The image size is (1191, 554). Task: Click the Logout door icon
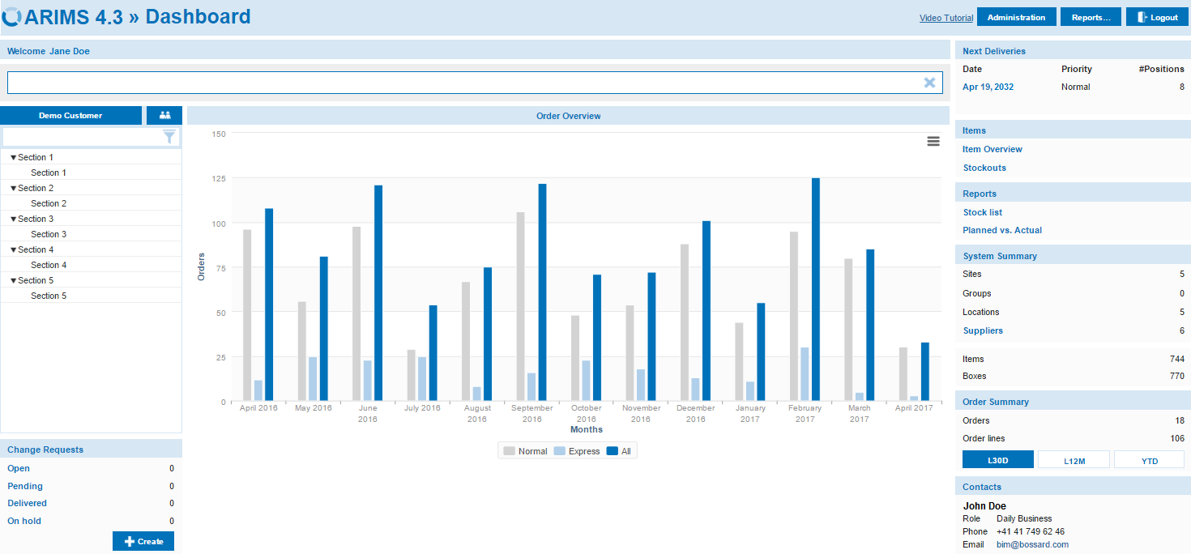click(x=1143, y=16)
